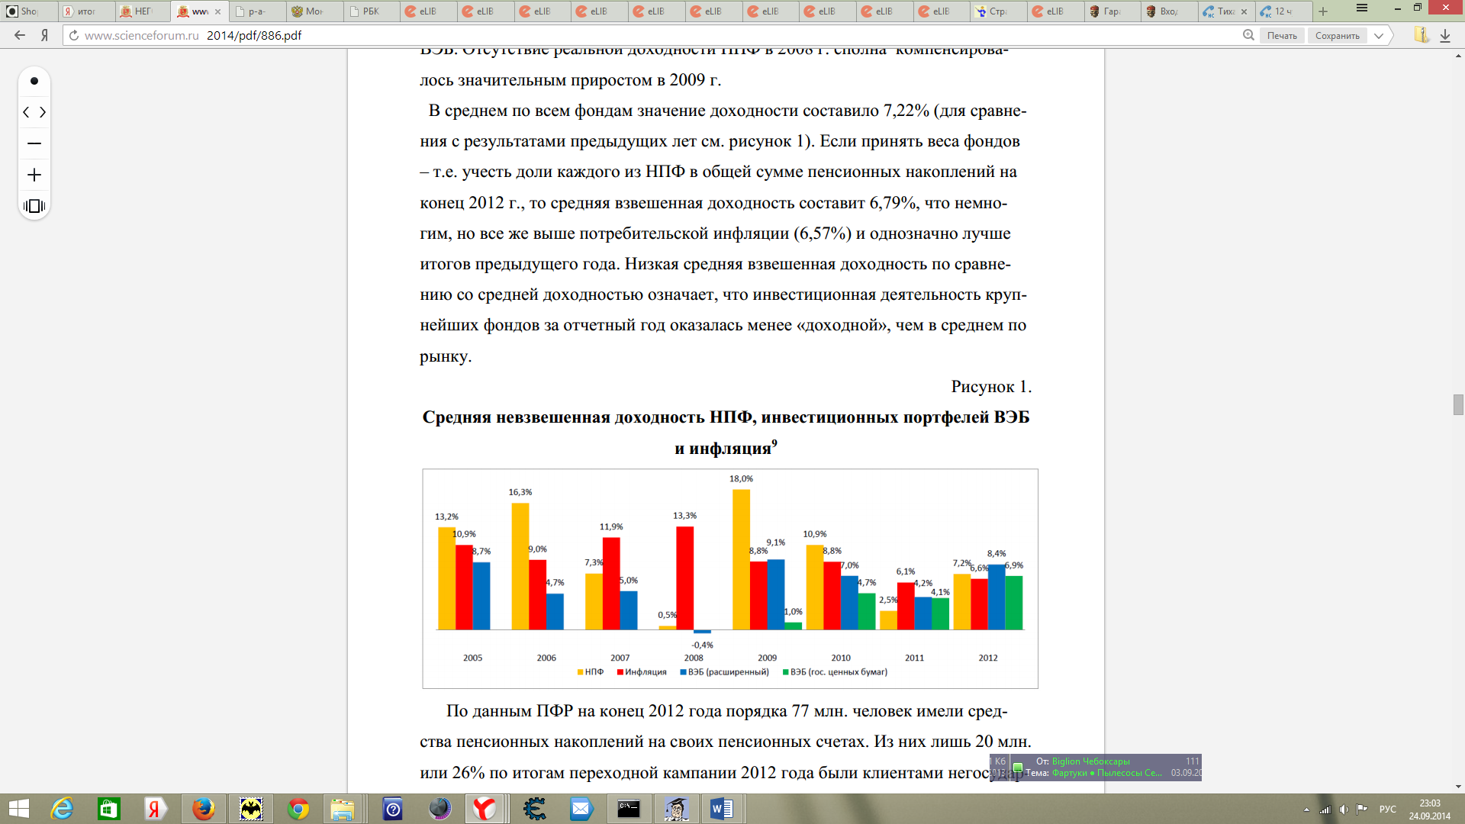Go to next PDF page arrow
The image size is (1465, 824).
click(43, 112)
